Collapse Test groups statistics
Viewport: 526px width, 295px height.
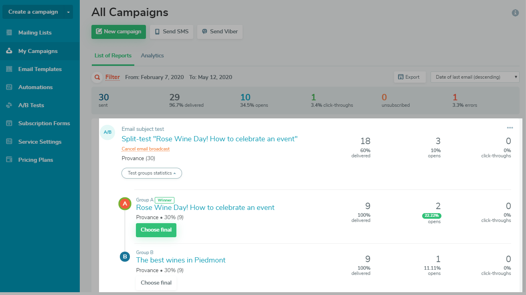click(152, 173)
